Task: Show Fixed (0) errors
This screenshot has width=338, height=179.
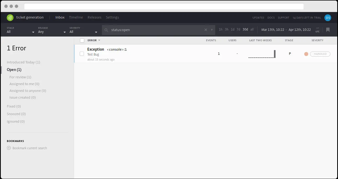Action: click(14, 106)
